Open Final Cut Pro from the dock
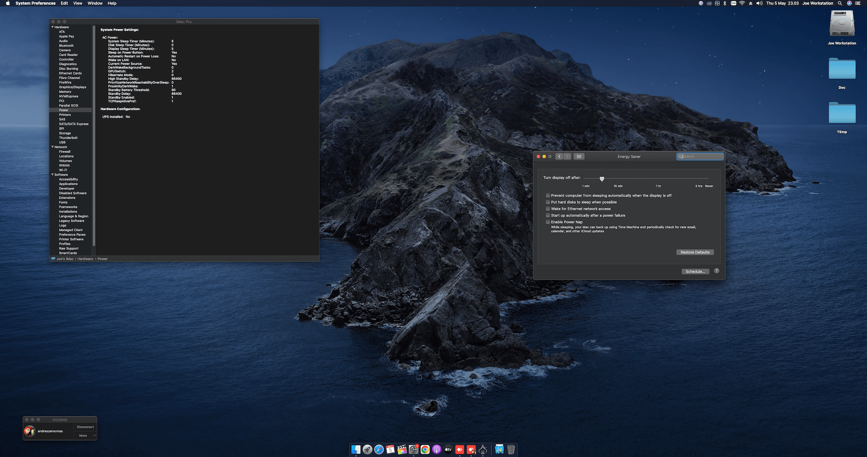This screenshot has height=457, width=867. (402, 449)
